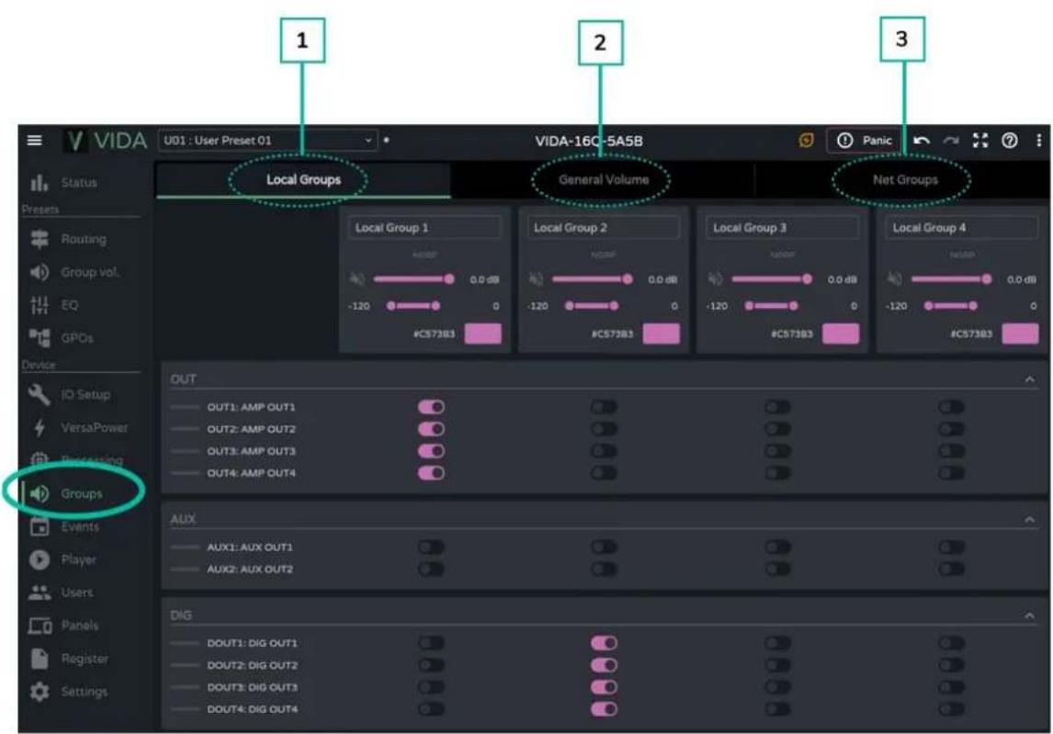The image size is (1053, 734).
Task: Click the Group vol. speaker icon
Action: coord(39,272)
